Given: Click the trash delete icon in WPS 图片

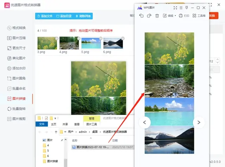Looking at the screenshot, I should click(157, 16).
